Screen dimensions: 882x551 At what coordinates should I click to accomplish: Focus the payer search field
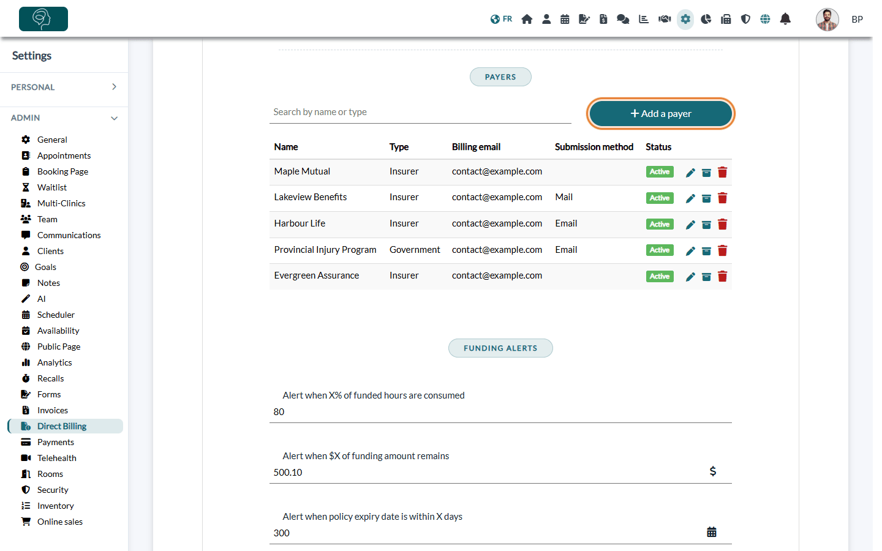pos(420,112)
